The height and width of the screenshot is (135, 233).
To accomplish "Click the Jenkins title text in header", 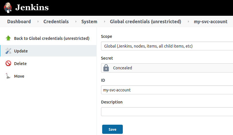I will [x=32, y=8].
